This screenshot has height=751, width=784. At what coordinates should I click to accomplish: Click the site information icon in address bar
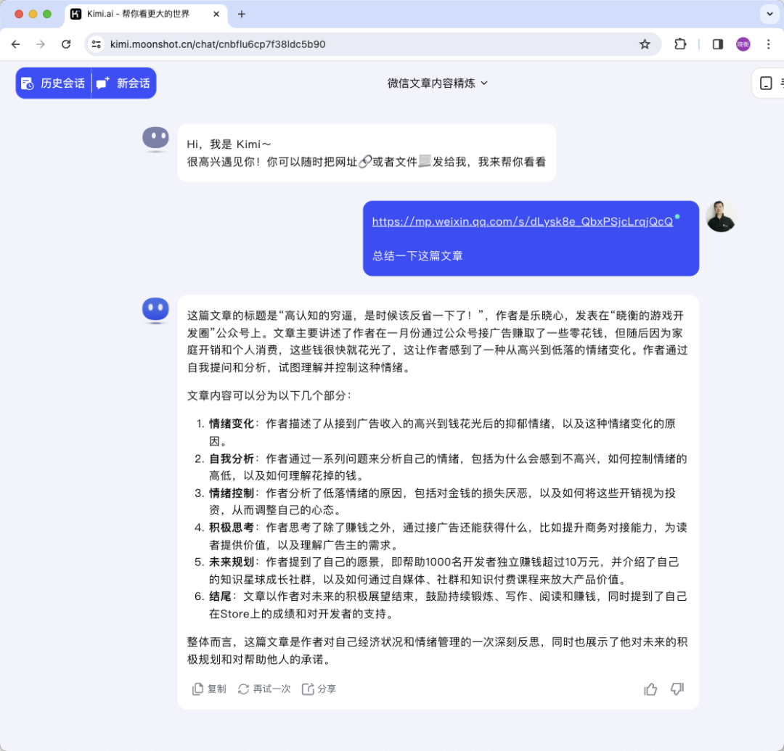pos(96,44)
